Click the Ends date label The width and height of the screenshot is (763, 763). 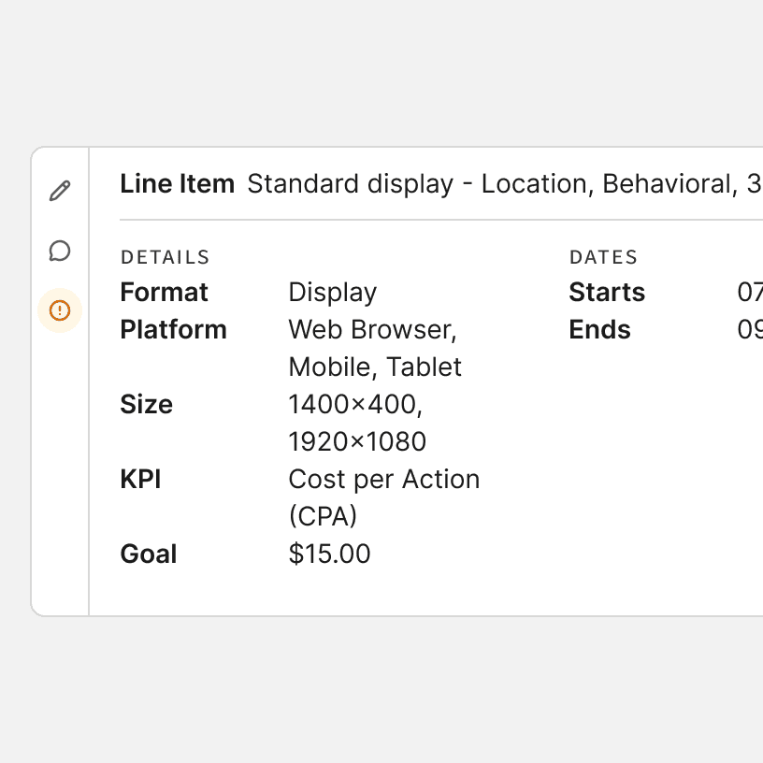coord(599,330)
